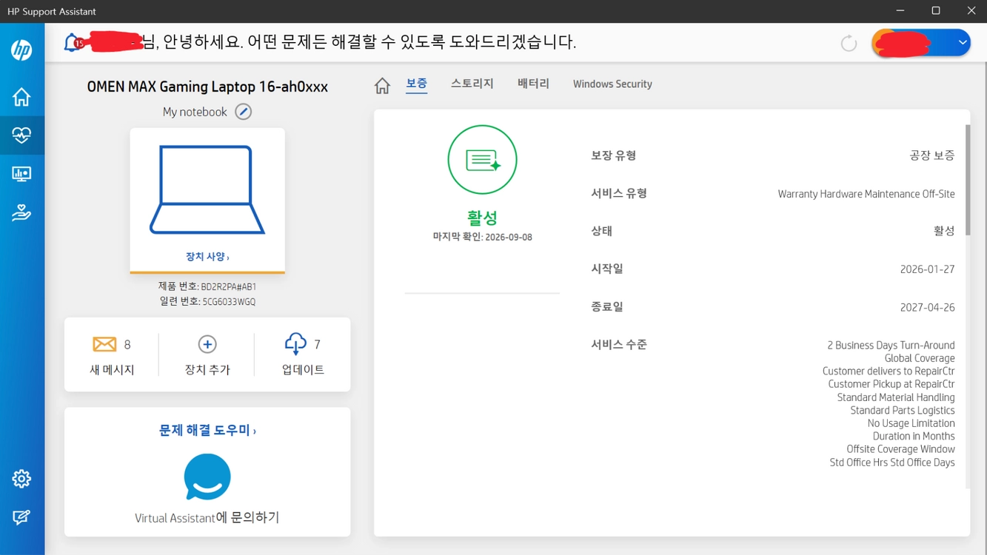Switch to the 스토리지 tab
987x555 pixels.
point(472,84)
